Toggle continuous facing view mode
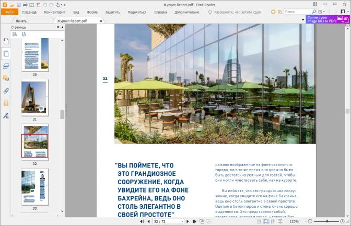 click(x=280, y=221)
